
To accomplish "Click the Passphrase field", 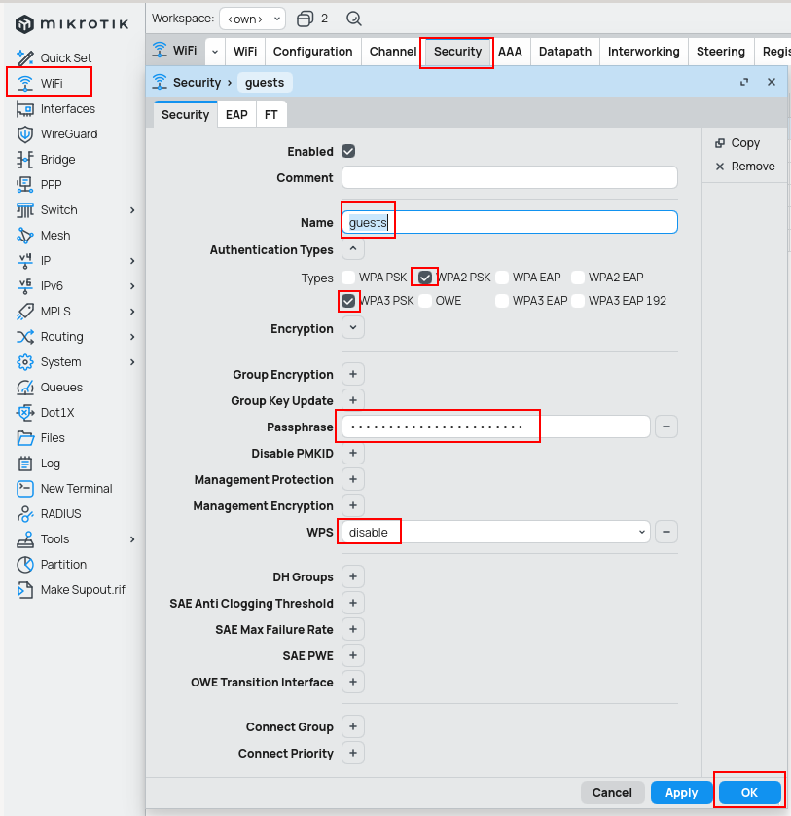I will pyautogui.click(x=496, y=427).
